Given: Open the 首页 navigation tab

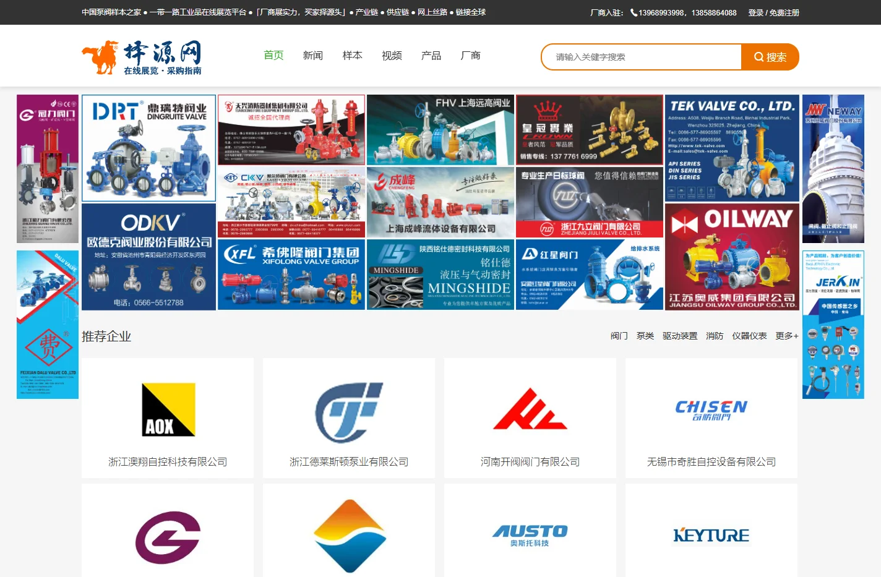Looking at the screenshot, I should coord(273,56).
